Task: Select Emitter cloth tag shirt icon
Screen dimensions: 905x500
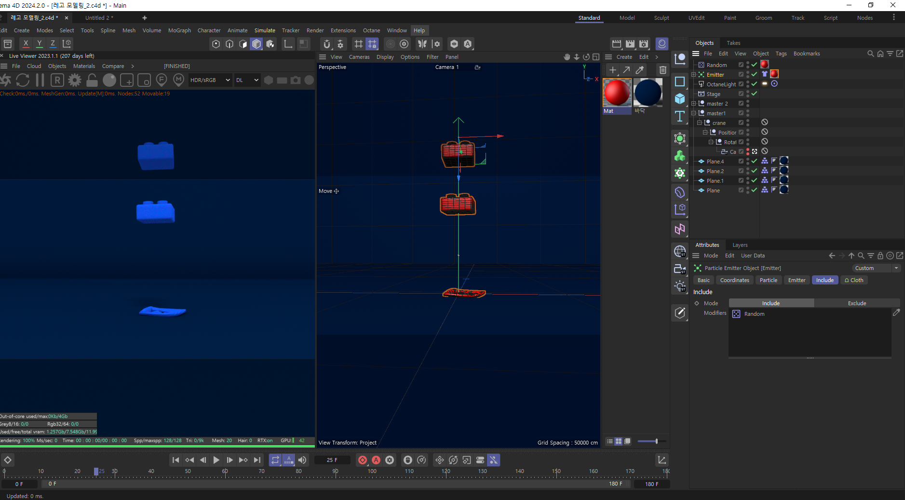Action: (x=765, y=74)
